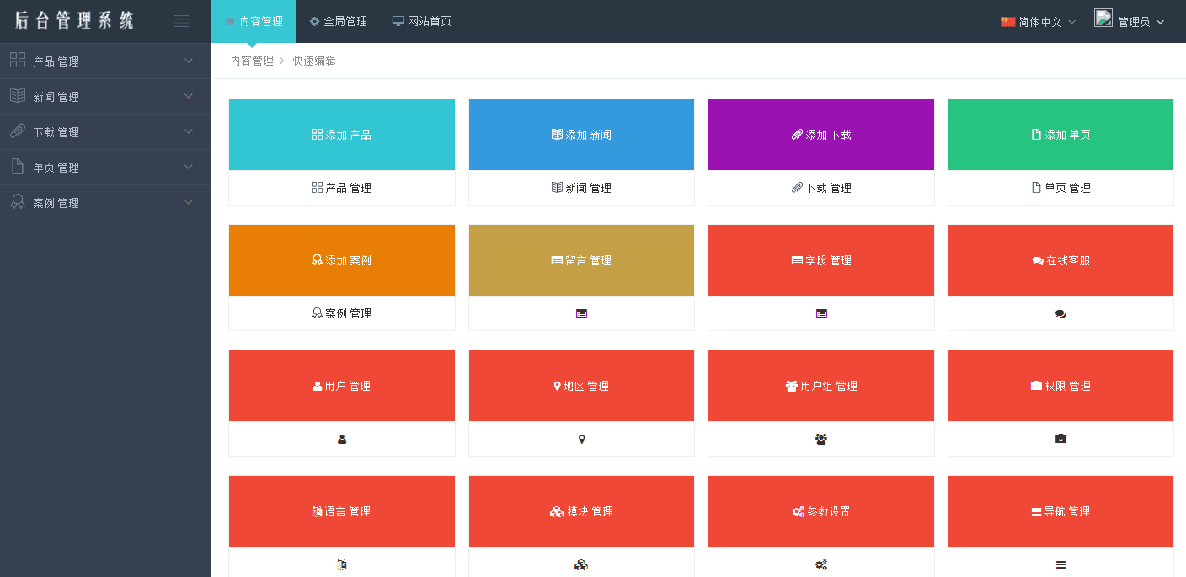Click the briefcase icon under 权限管理
1186x577 pixels.
coord(1060,439)
